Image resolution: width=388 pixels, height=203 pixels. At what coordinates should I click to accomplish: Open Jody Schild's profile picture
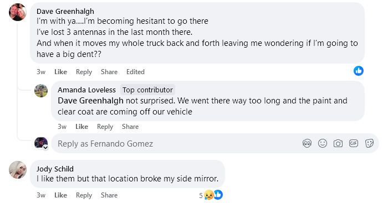tap(18, 170)
